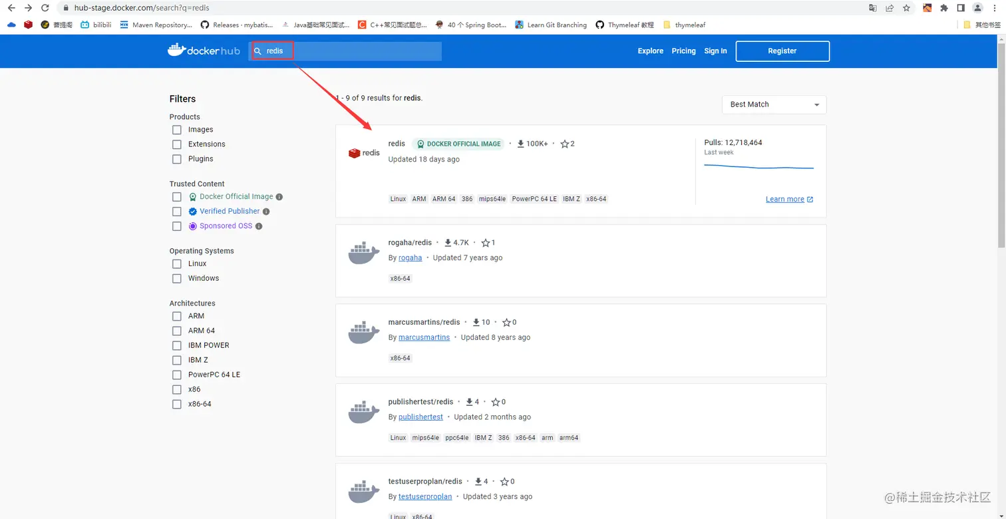This screenshot has height=519, width=1006.
Task: Enable the Verified Publisher filter
Action: pyautogui.click(x=177, y=212)
